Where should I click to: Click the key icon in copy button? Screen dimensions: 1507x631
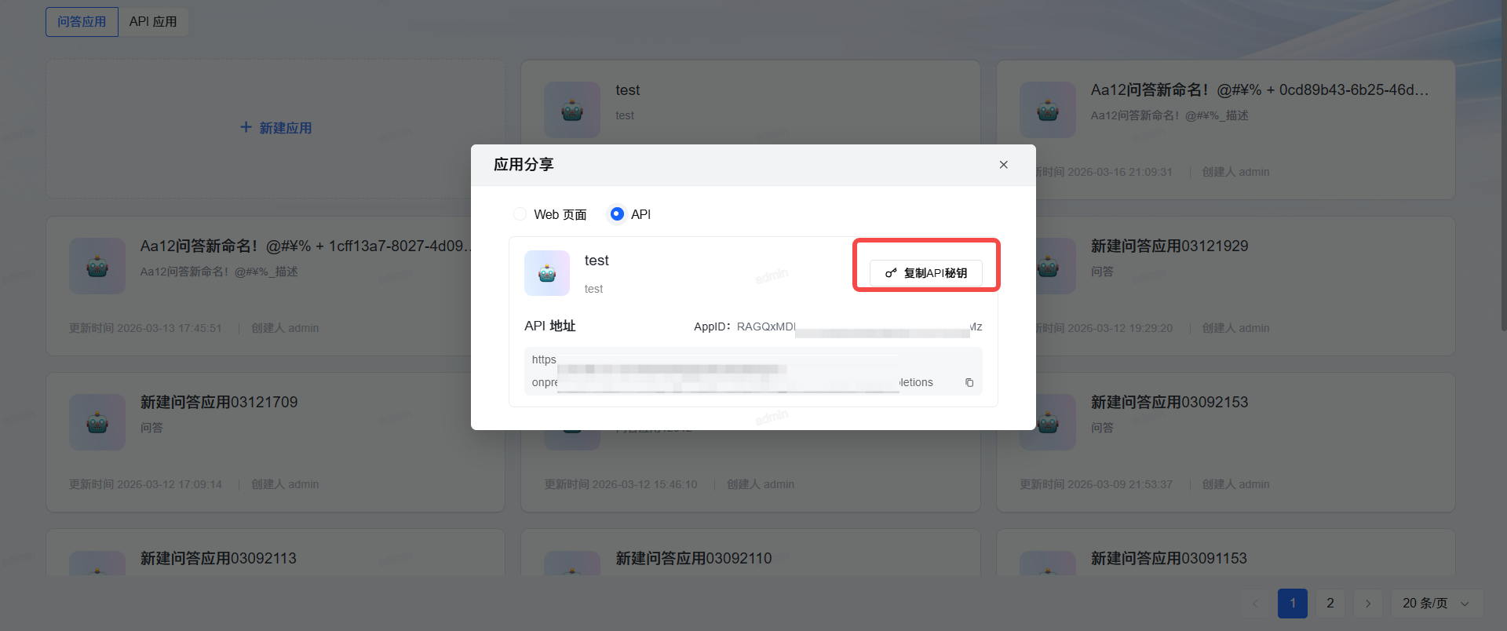coord(891,273)
